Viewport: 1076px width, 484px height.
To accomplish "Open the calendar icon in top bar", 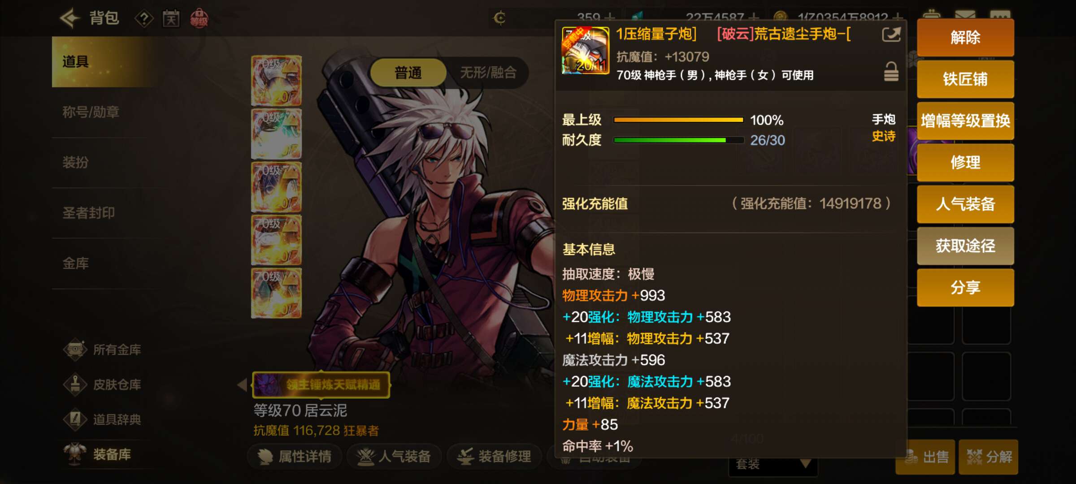I will 171,19.
